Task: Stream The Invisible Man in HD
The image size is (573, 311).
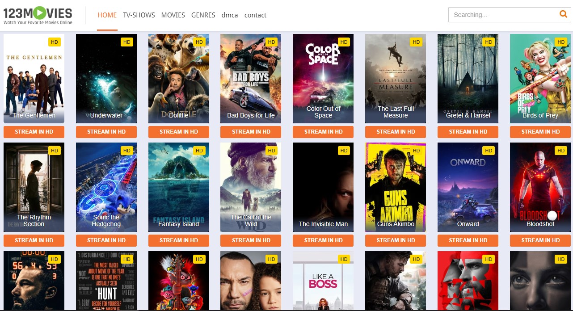Action: click(x=323, y=240)
